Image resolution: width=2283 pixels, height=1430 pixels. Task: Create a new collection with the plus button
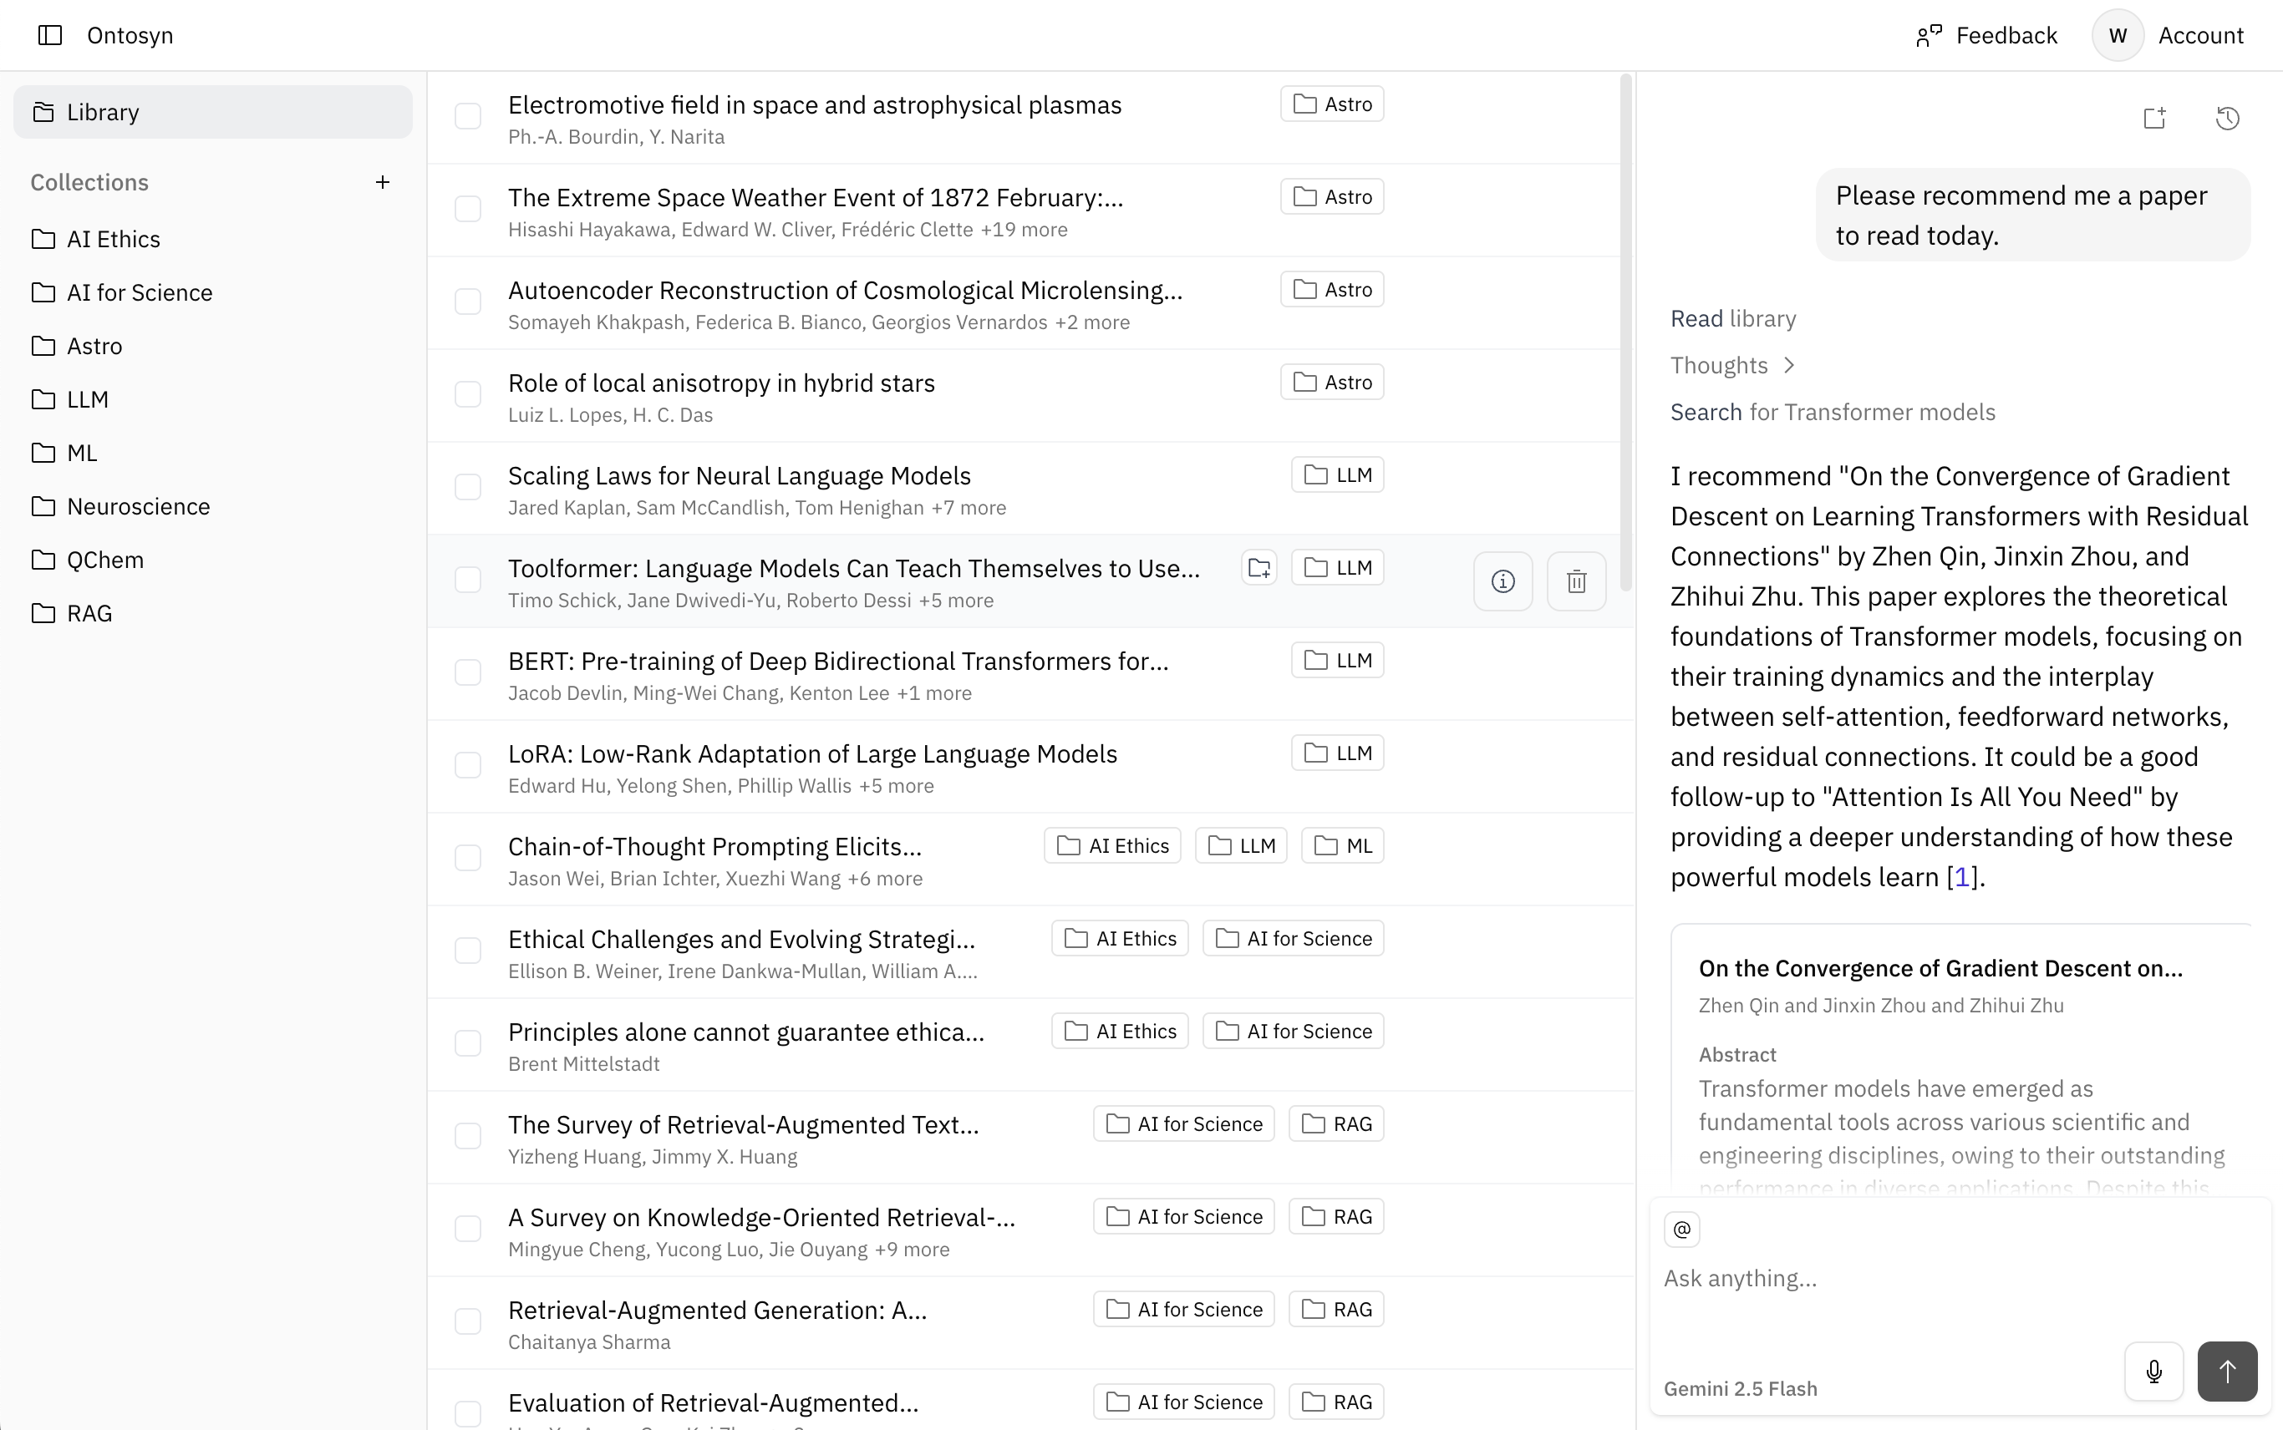(x=382, y=181)
